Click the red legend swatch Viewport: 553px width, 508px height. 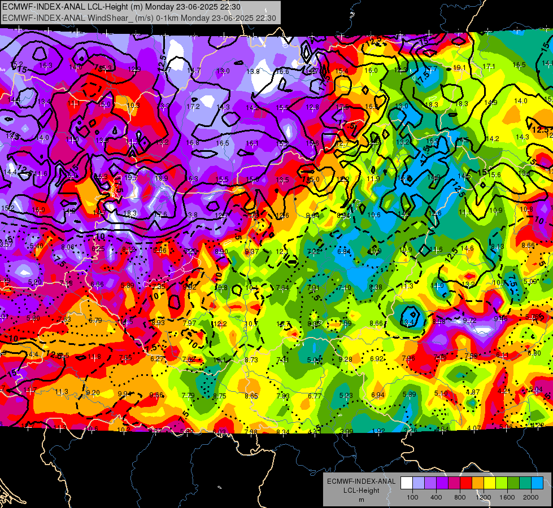pos(466,483)
